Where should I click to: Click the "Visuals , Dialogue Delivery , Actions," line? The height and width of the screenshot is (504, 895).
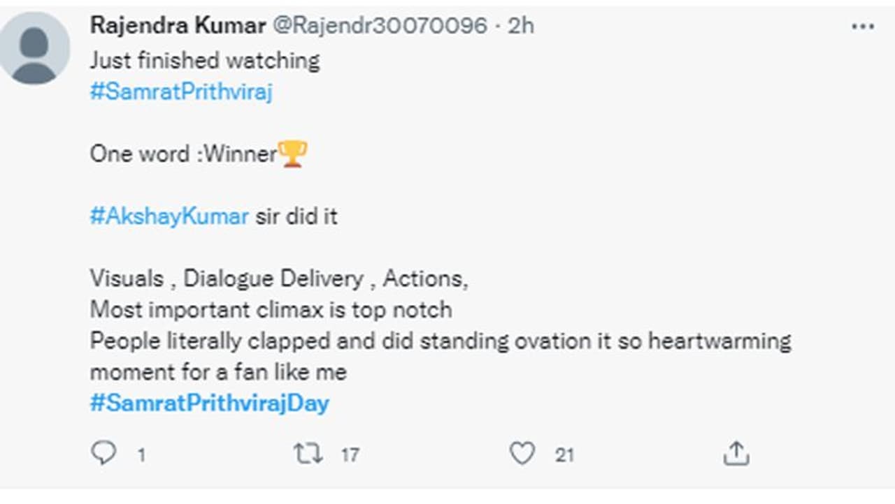pos(278,279)
